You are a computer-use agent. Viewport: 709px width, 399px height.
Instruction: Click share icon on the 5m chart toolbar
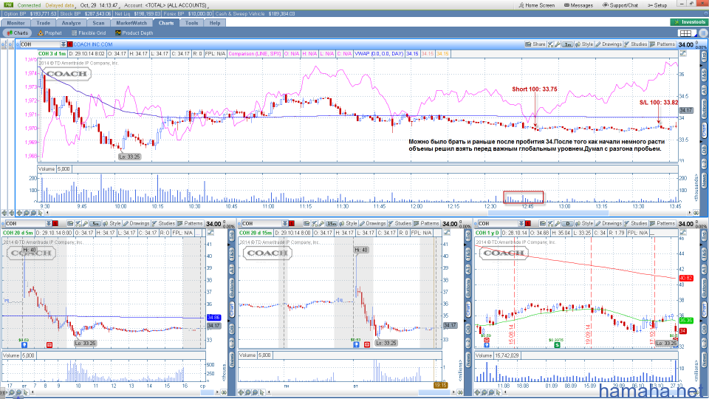point(70,223)
